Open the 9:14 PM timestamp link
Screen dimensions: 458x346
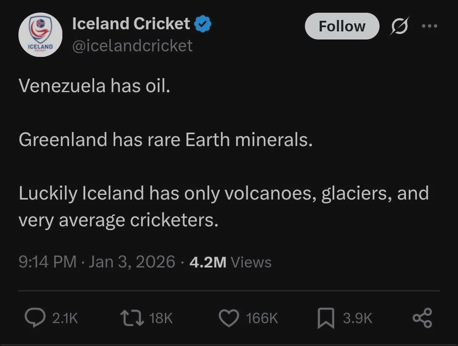click(47, 262)
